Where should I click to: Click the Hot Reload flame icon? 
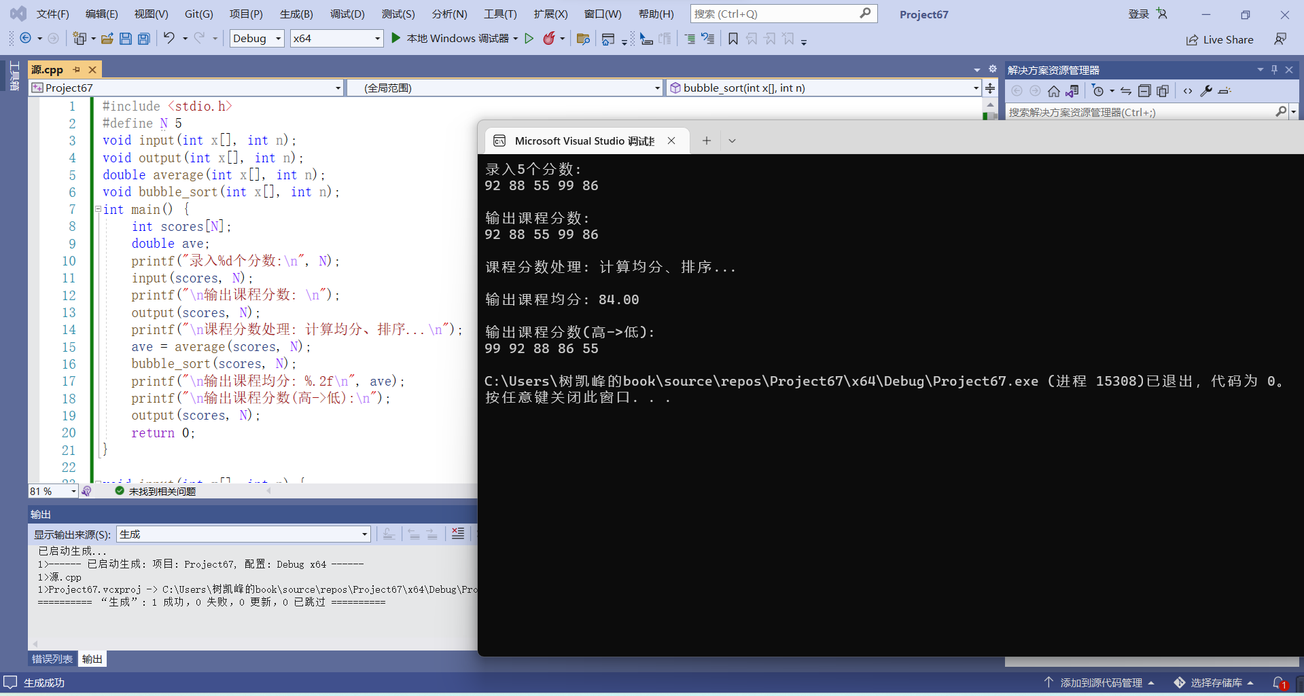(x=549, y=39)
